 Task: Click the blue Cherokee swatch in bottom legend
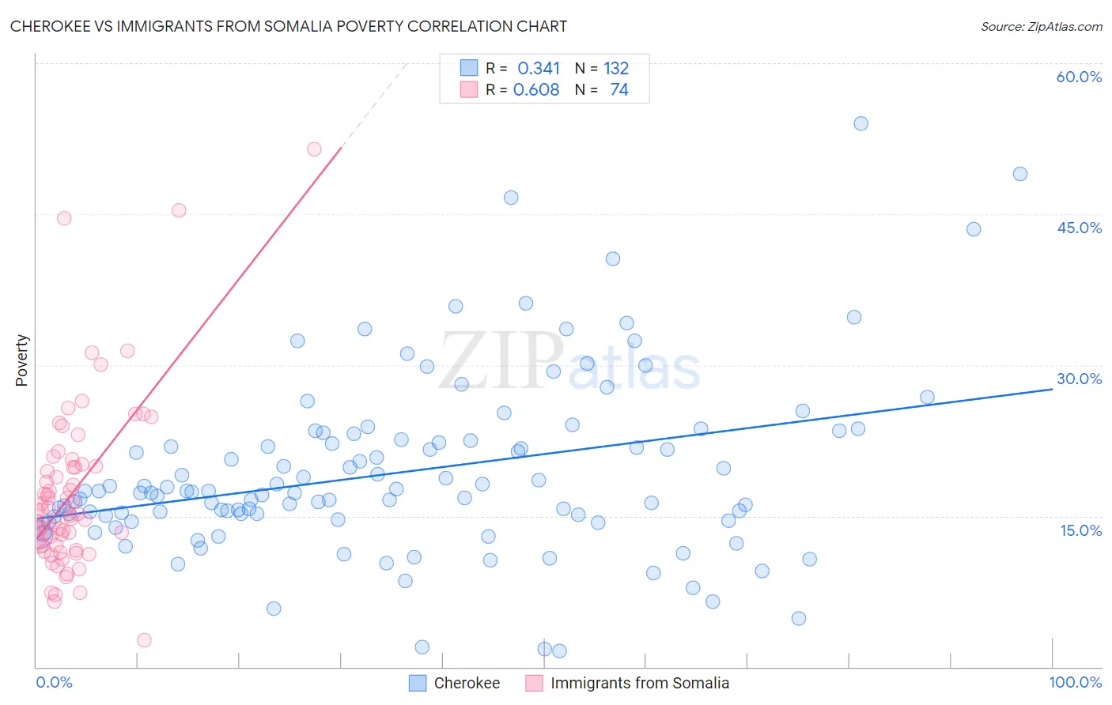[417, 683]
